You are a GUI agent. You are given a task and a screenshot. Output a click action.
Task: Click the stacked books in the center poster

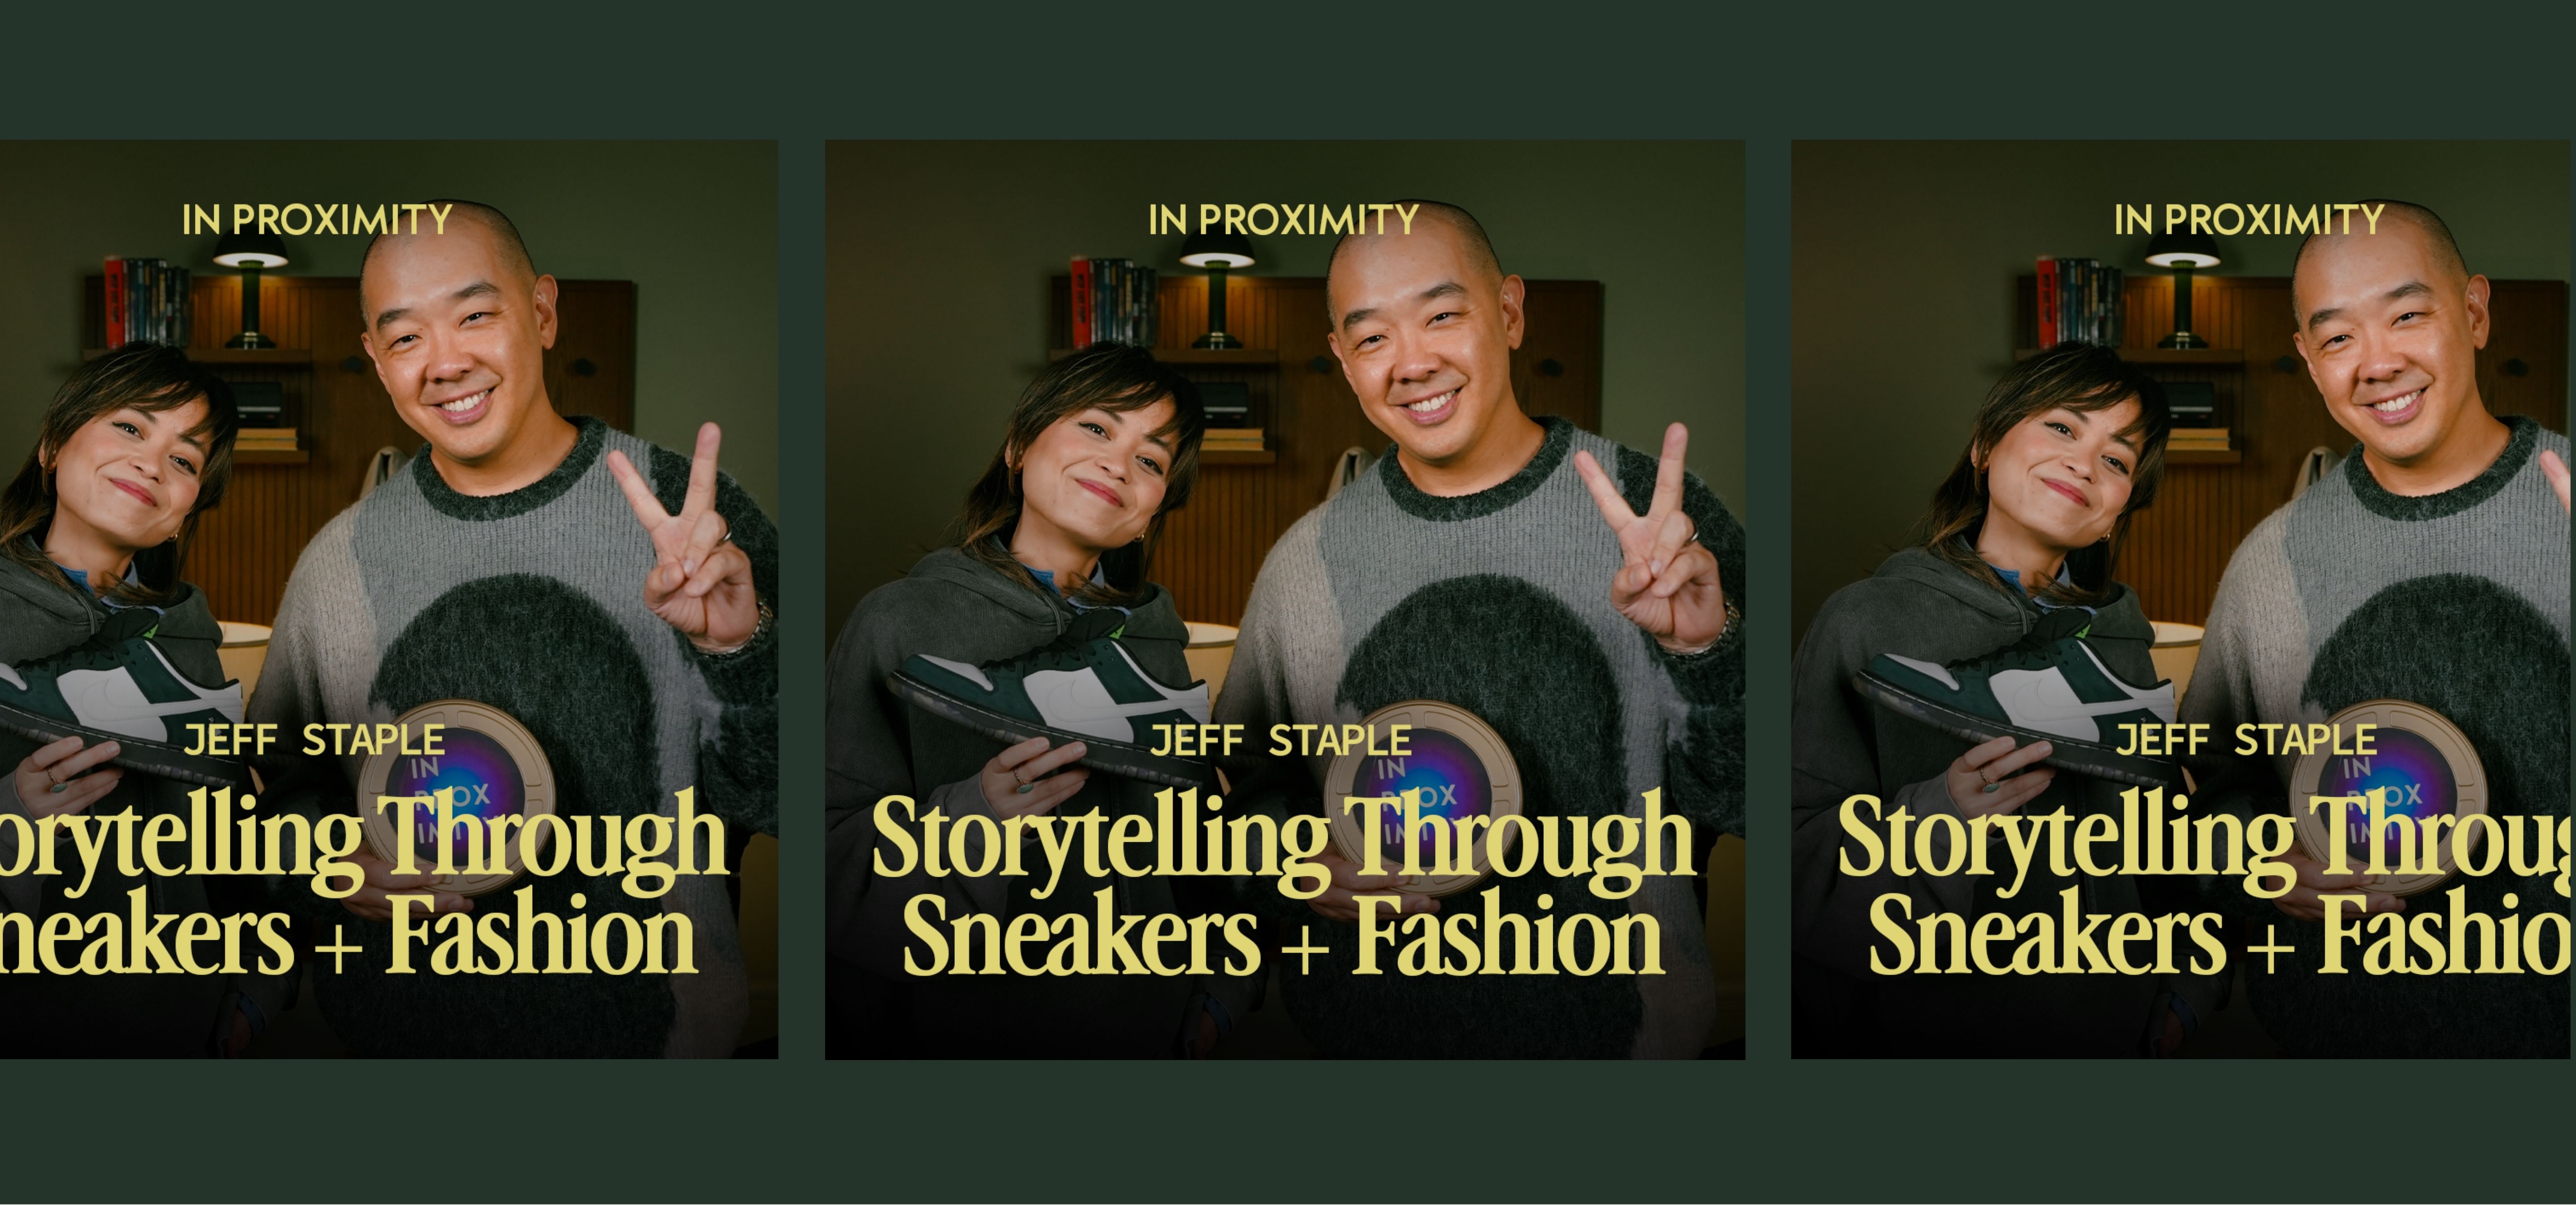pos(1112,302)
